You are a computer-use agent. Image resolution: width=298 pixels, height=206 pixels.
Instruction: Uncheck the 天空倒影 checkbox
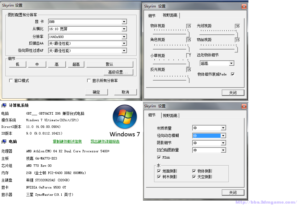click(194, 177)
